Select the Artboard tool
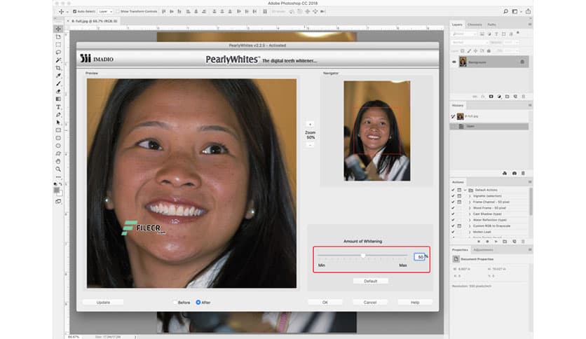Viewport: 586px width, 339px height. pyautogui.click(x=58, y=36)
